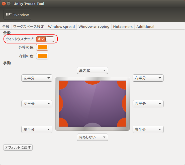Expand the middle-right 右半分 dropdown
This screenshot has height=165, width=185.
[148, 104]
